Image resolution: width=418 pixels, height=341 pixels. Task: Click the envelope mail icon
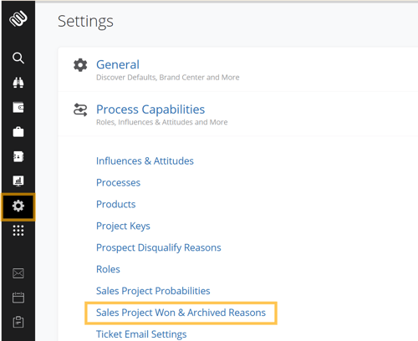coord(18,273)
